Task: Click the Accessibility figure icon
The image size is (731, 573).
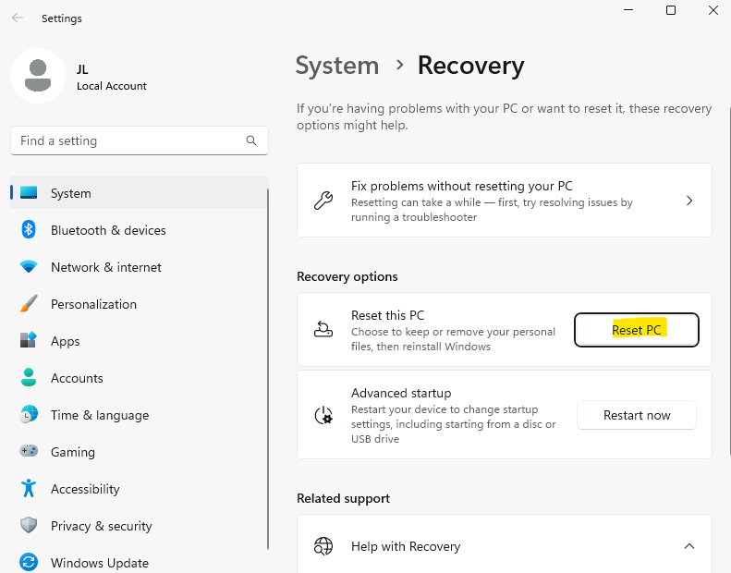Action: 29,488
